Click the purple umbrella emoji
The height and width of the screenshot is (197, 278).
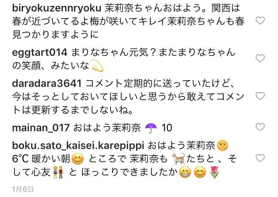point(151,128)
